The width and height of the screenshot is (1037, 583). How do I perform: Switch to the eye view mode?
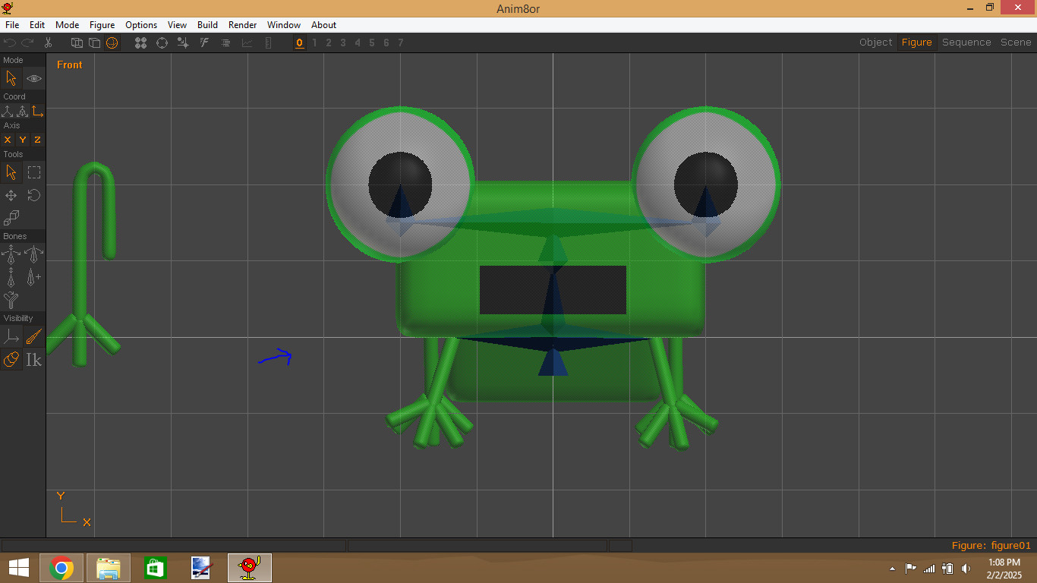tap(34, 78)
